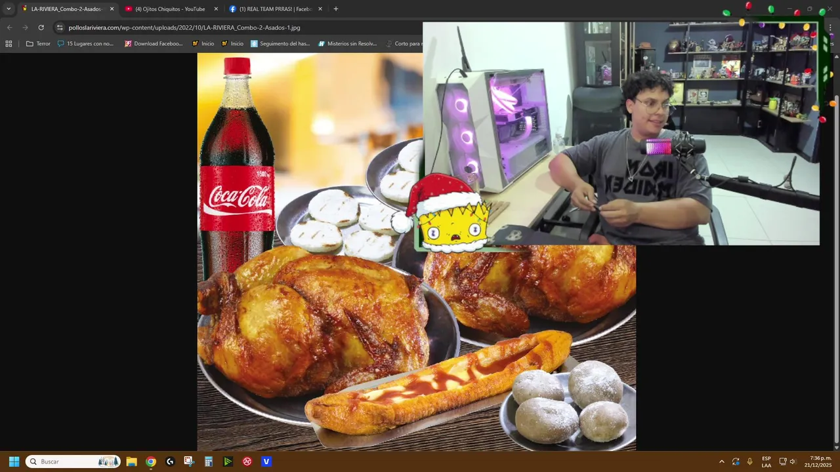Open Logitech G HUB from taskbar
Image resolution: width=840 pixels, height=472 pixels.
pyautogui.click(x=170, y=462)
